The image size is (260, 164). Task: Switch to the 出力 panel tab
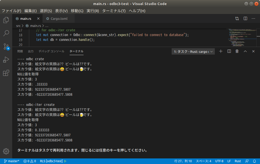pyautogui.click(x=31, y=51)
